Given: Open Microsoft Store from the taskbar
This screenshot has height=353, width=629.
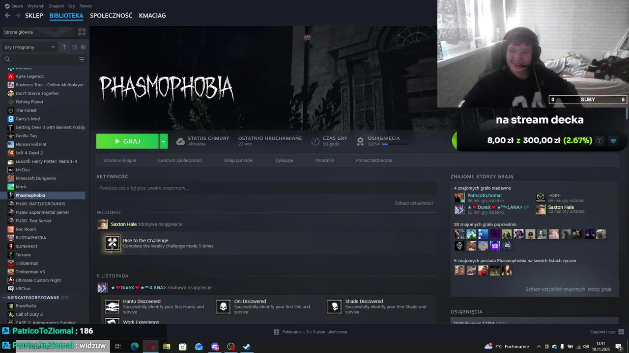Looking at the screenshot, I should tap(182, 347).
